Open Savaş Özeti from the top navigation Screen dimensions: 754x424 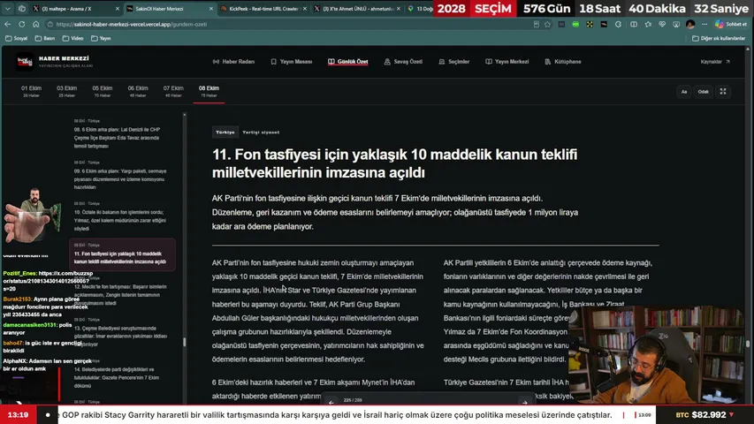(403, 62)
